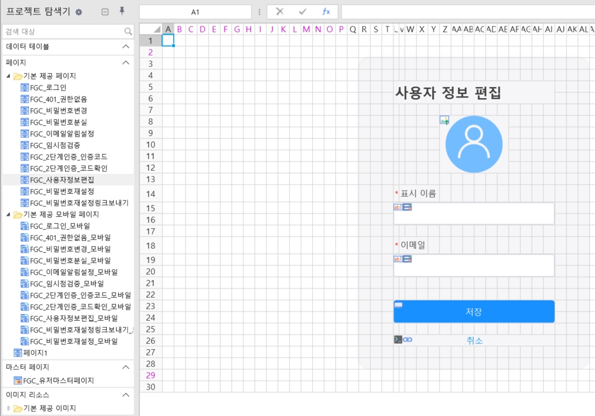The height and width of the screenshot is (416, 595).
Task: Select FGC_유저마스터페이지 master page
Action: pos(58,381)
